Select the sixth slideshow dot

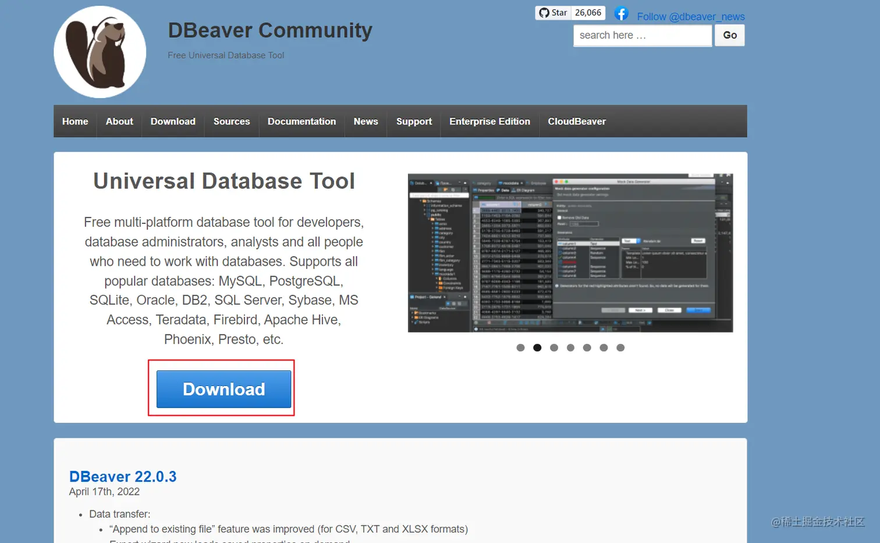(604, 348)
